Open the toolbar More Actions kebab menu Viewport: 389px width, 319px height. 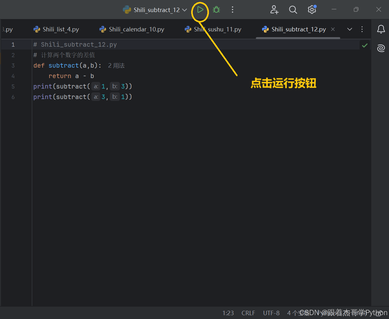pos(232,10)
